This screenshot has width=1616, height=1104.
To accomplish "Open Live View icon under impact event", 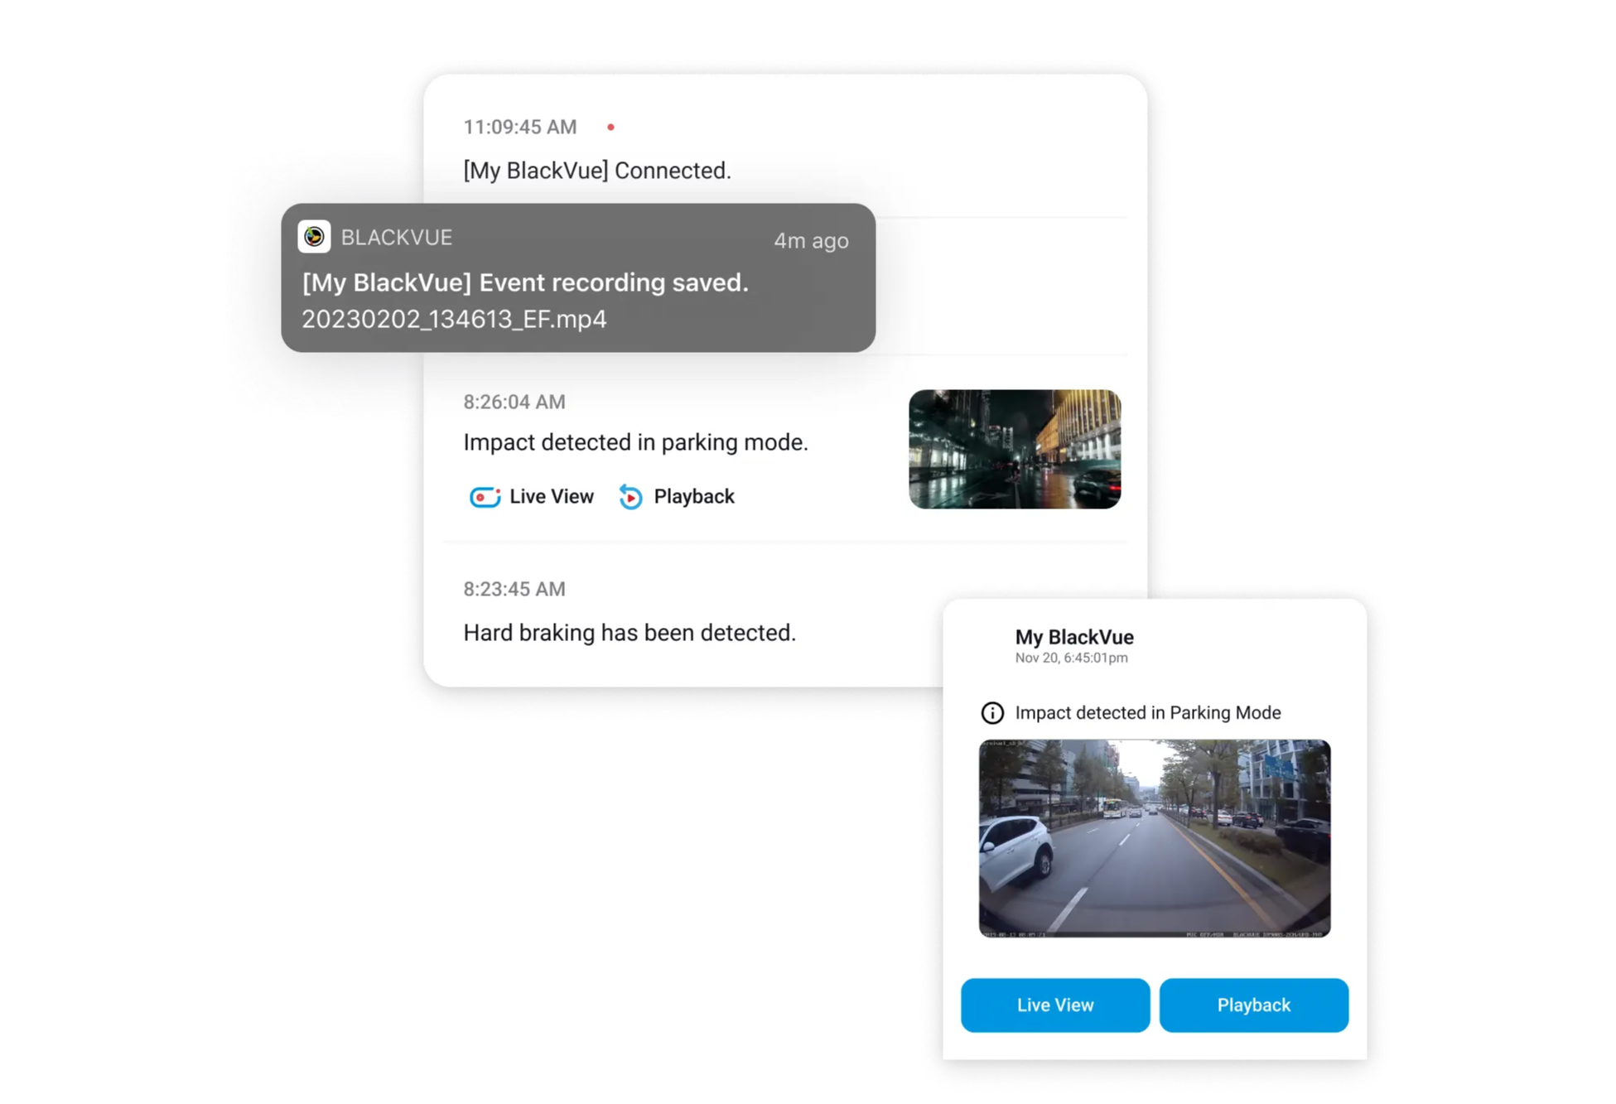I will (x=485, y=496).
